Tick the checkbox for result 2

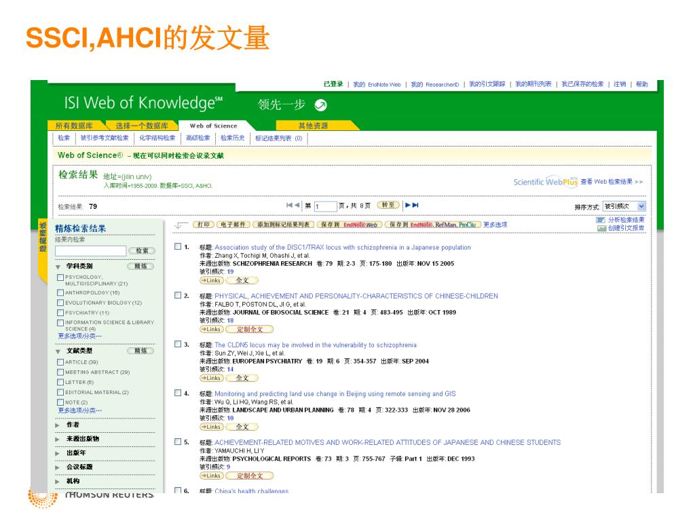[x=178, y=295]
